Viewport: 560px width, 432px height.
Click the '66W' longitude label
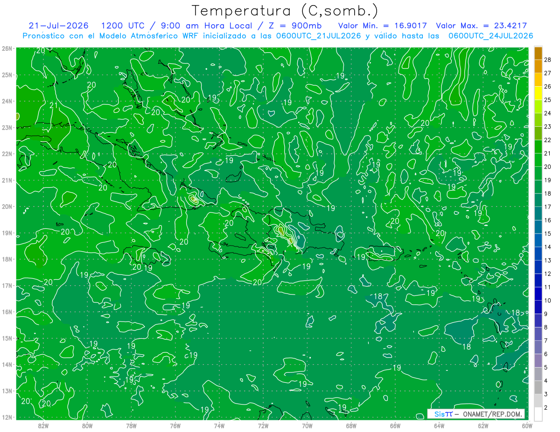(x=395, y=425)
